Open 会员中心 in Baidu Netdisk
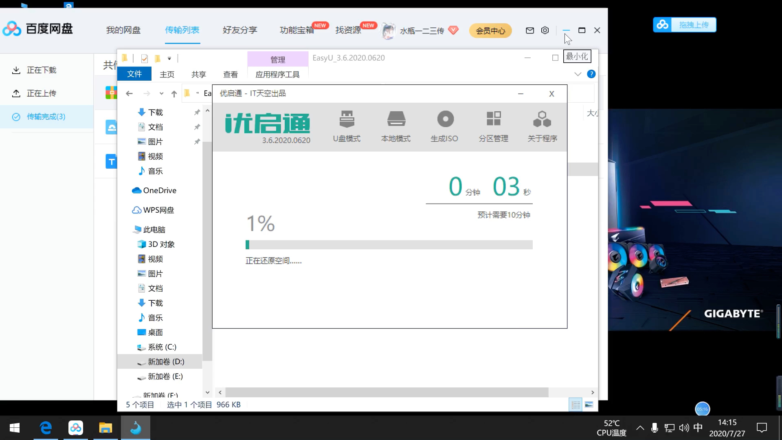Image resolution: width=782 pixels, height=440 pixels. [490, 30]
